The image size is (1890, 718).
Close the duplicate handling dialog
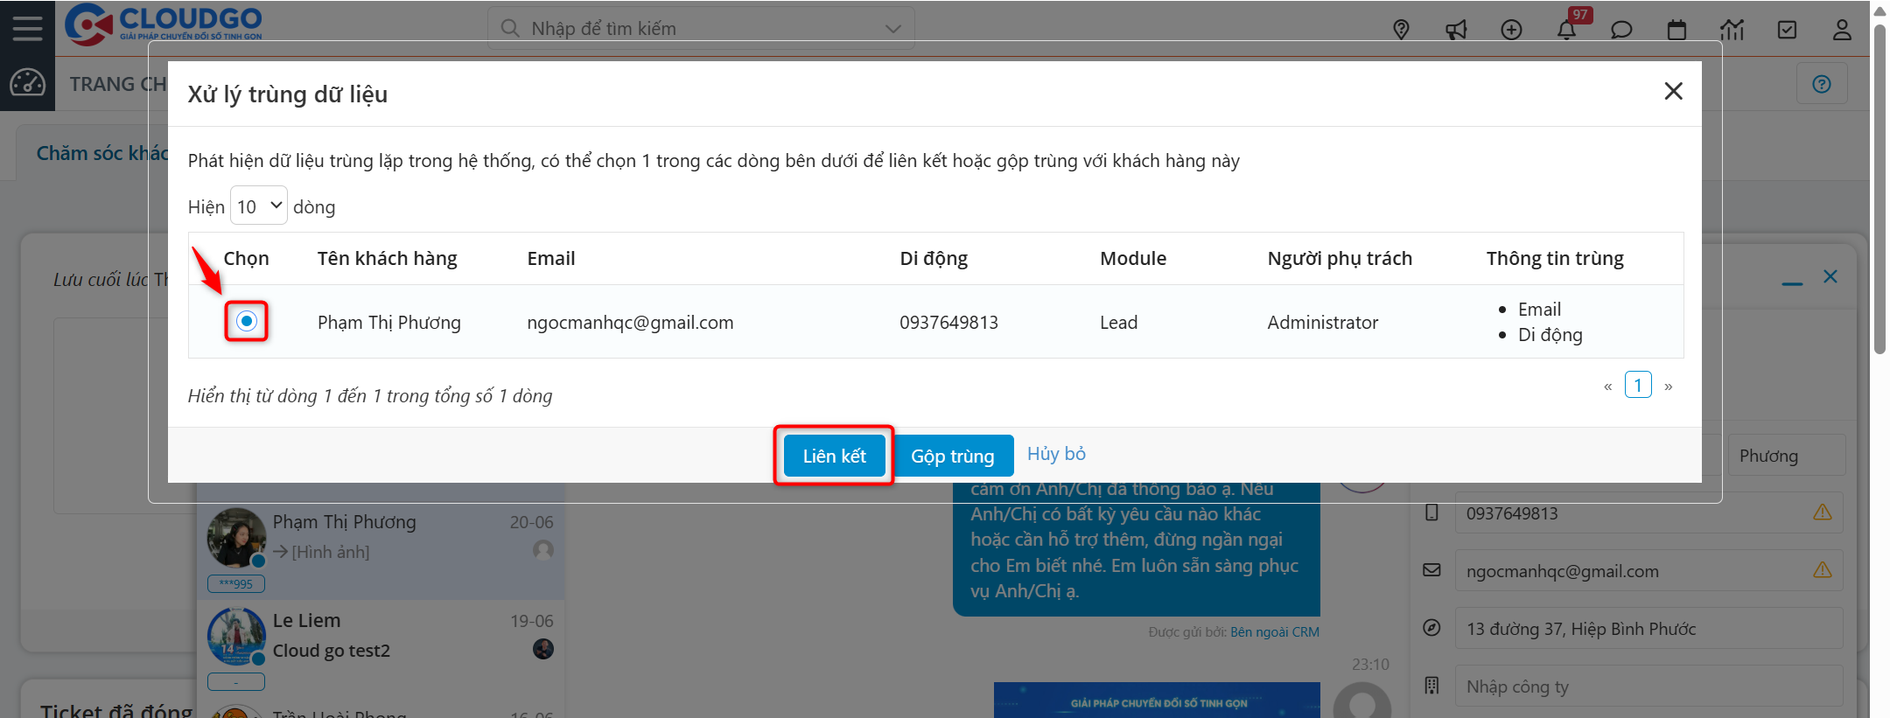1673,91
